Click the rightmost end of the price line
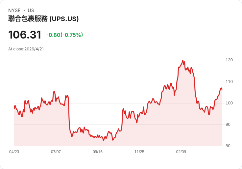The height and width of the screenshot is (169, 242). 222,89
